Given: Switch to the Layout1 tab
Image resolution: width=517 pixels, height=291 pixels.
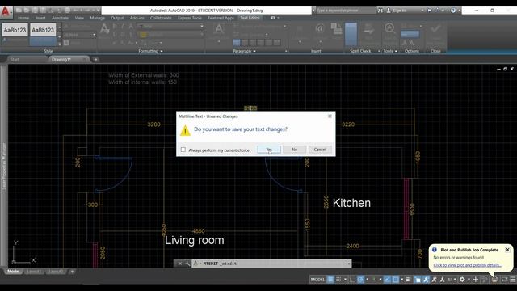Looking at the screenshot, I should coord(34,272).
